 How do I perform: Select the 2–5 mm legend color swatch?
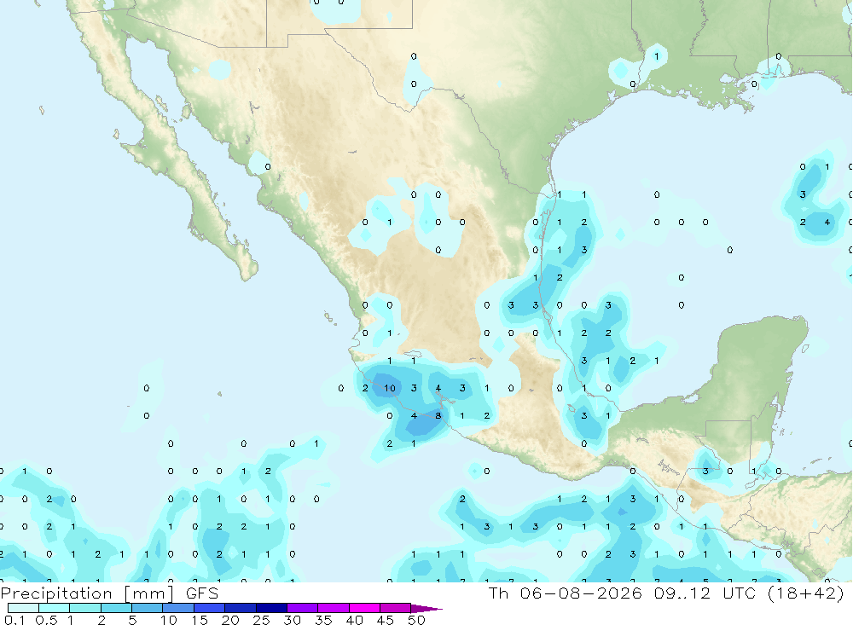(116, 608)
